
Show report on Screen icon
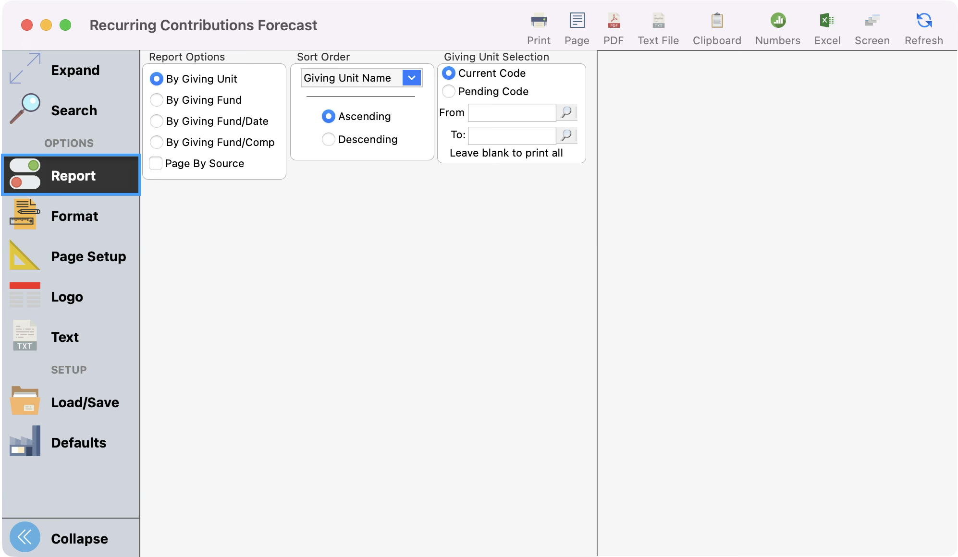[x=872, y=21]
